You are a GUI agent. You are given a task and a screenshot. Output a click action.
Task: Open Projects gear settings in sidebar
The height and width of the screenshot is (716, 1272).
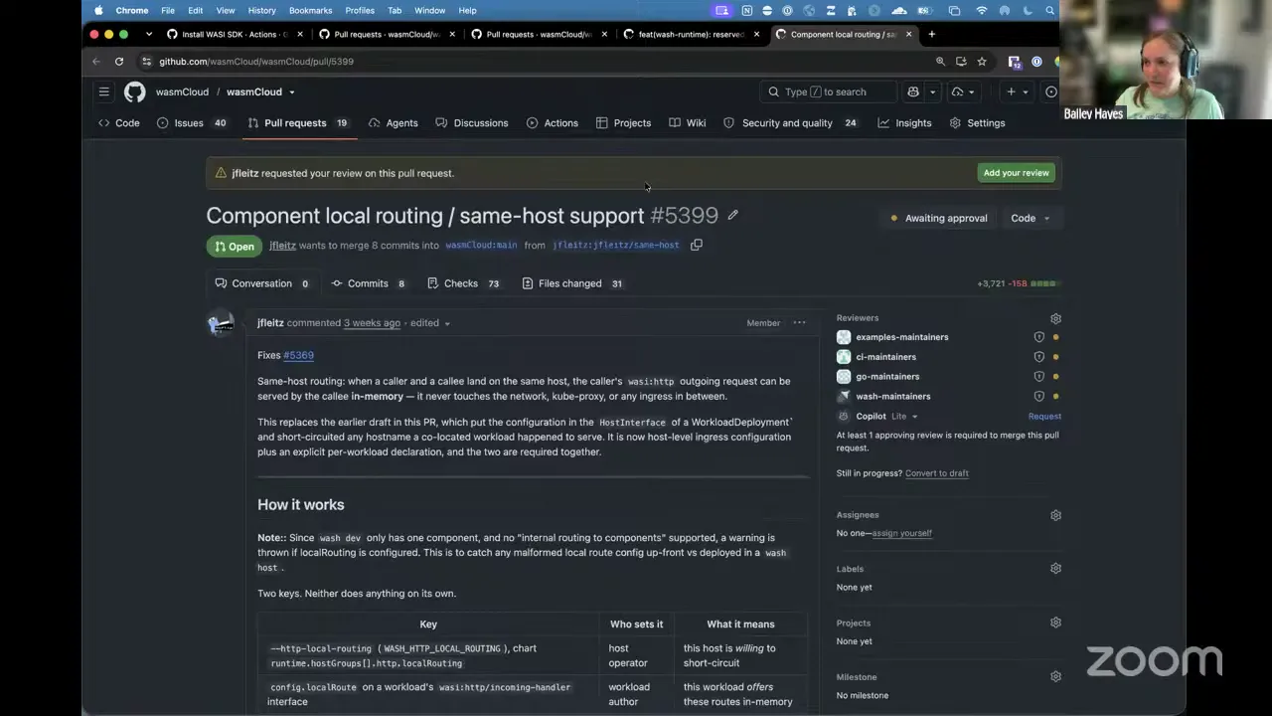tap(1055, 623)
